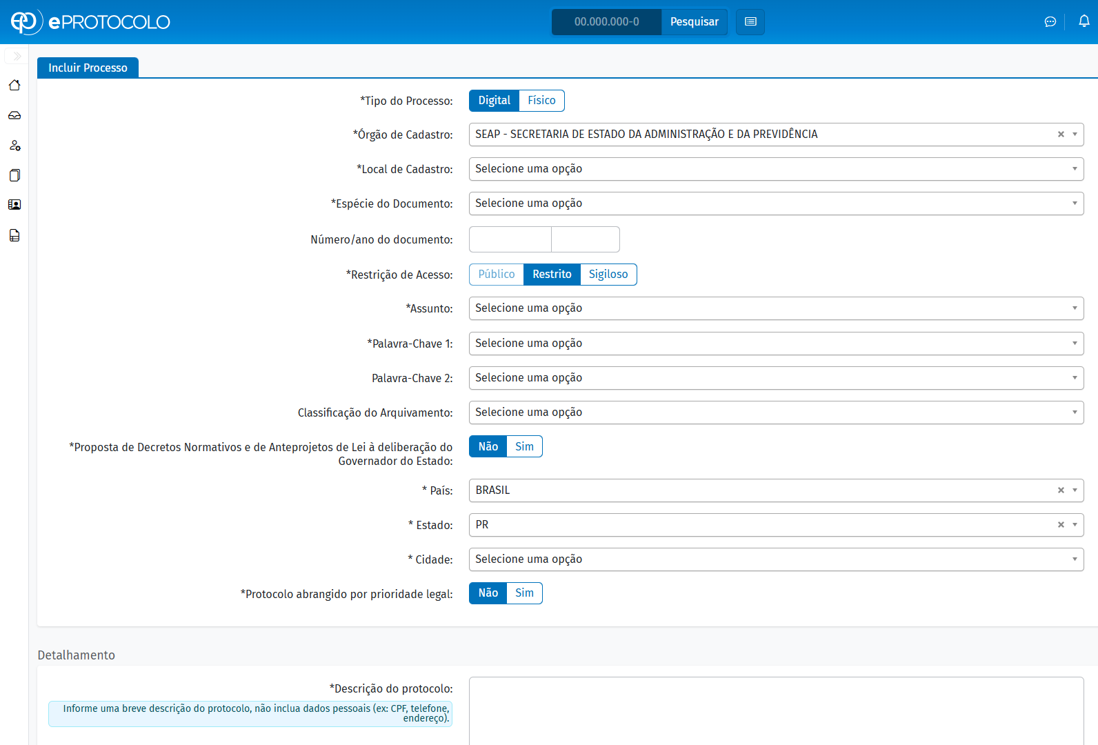
Task: Open the inbox tray icon in sidebar
Action: pyautogui.click(x=14, y=115)
